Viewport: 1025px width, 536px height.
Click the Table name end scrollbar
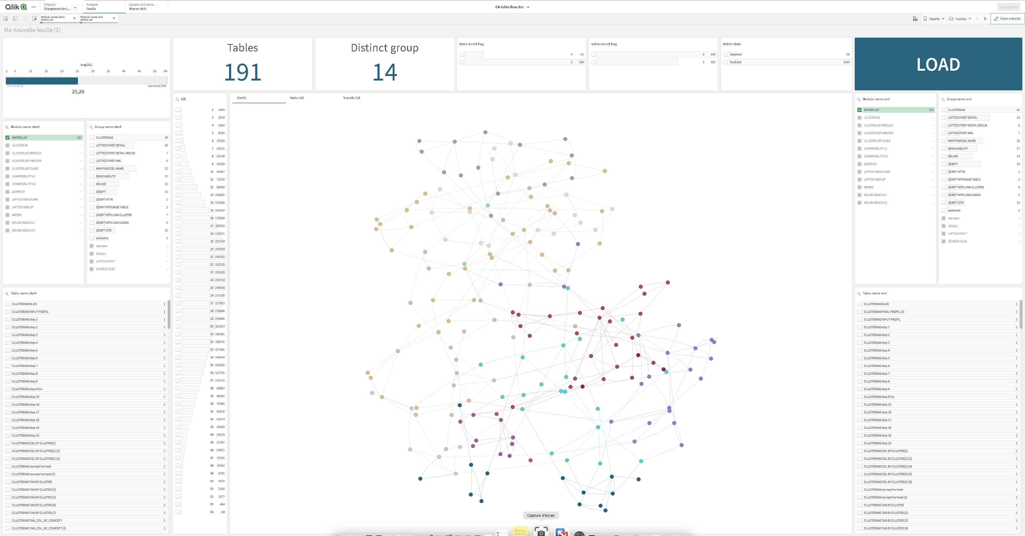[1021, 314]
